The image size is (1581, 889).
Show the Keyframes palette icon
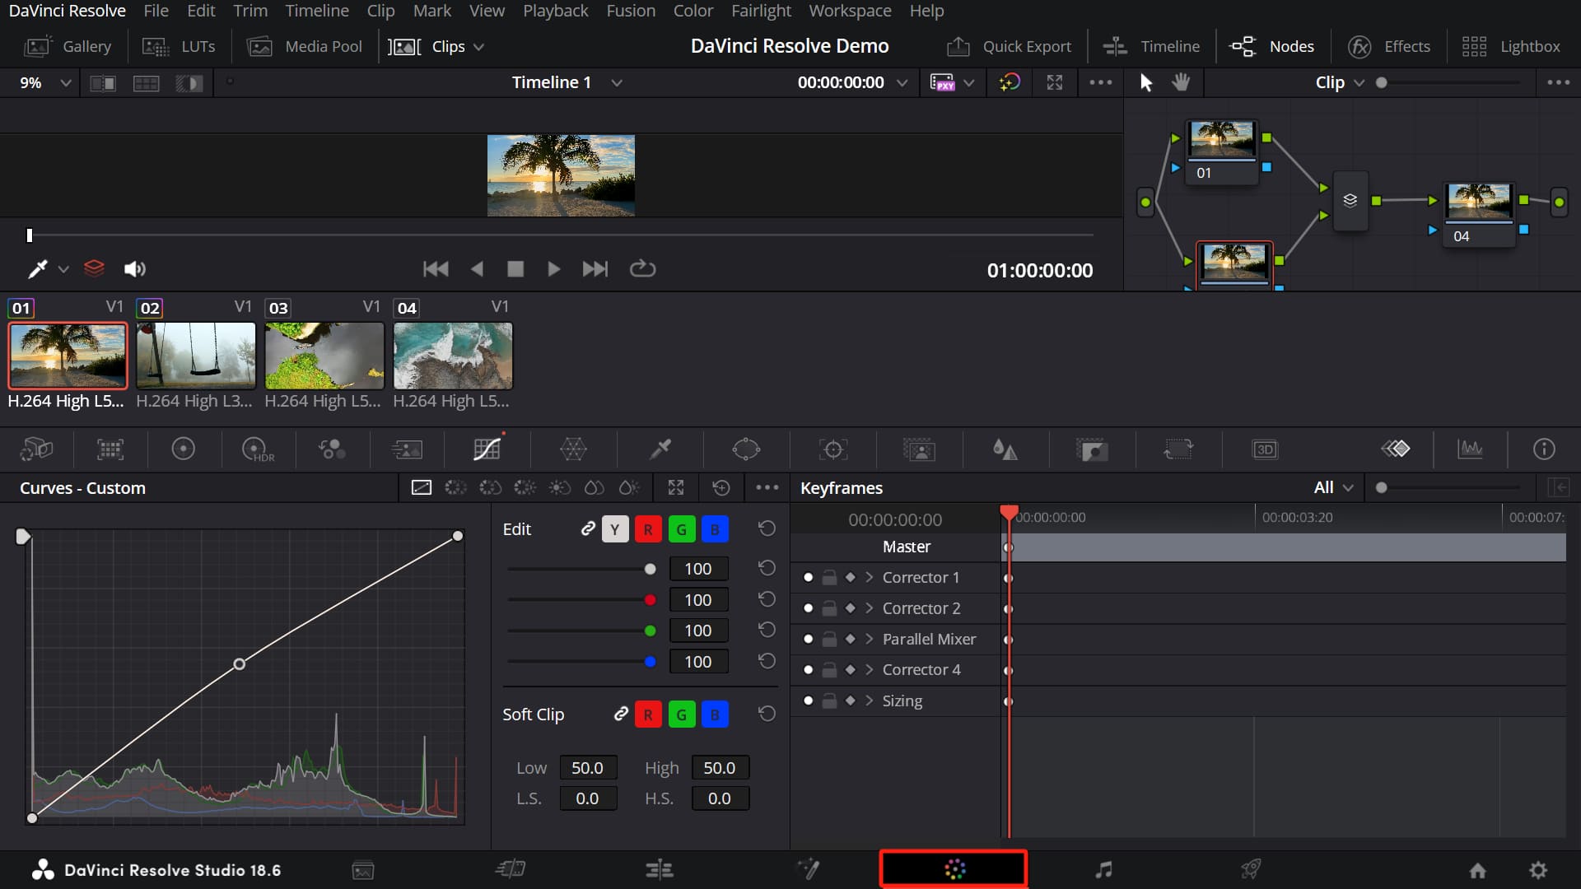(1396, 449)
